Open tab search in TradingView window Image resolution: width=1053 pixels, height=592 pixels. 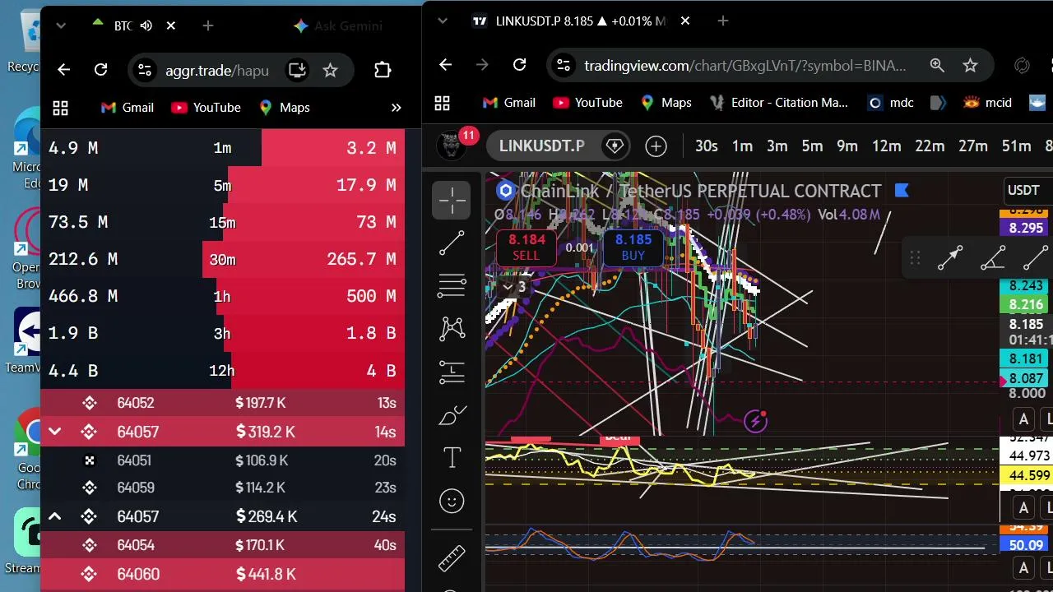tap(442, 21)
